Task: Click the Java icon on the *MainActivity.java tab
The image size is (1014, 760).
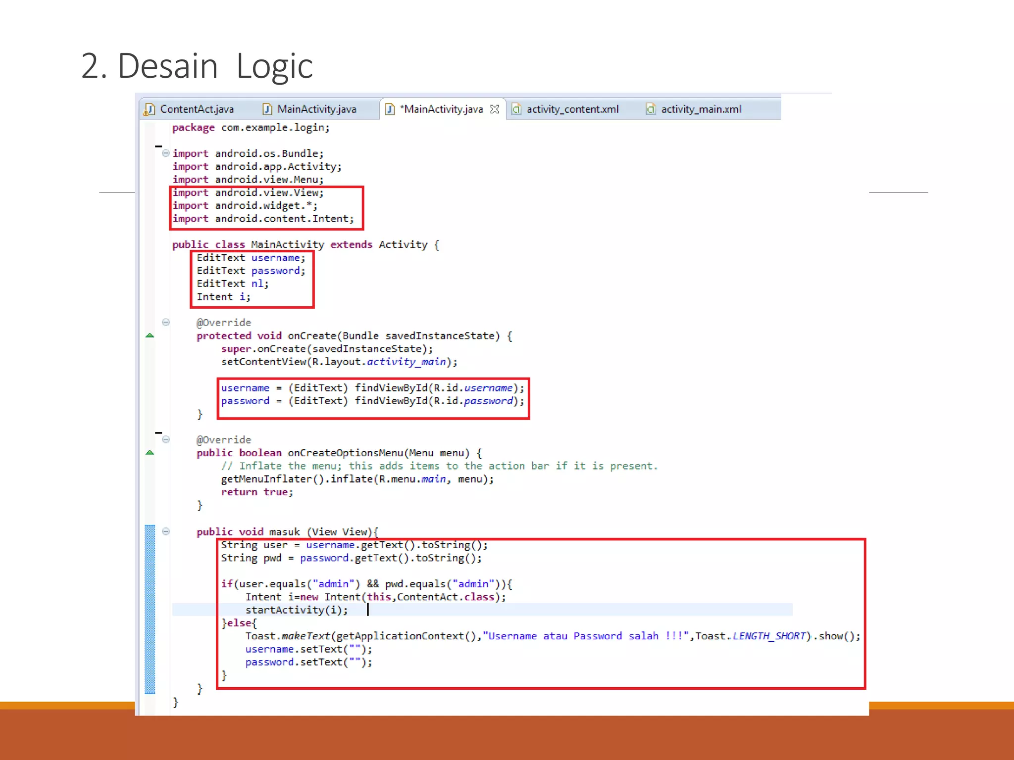Action: pos(390,109)
